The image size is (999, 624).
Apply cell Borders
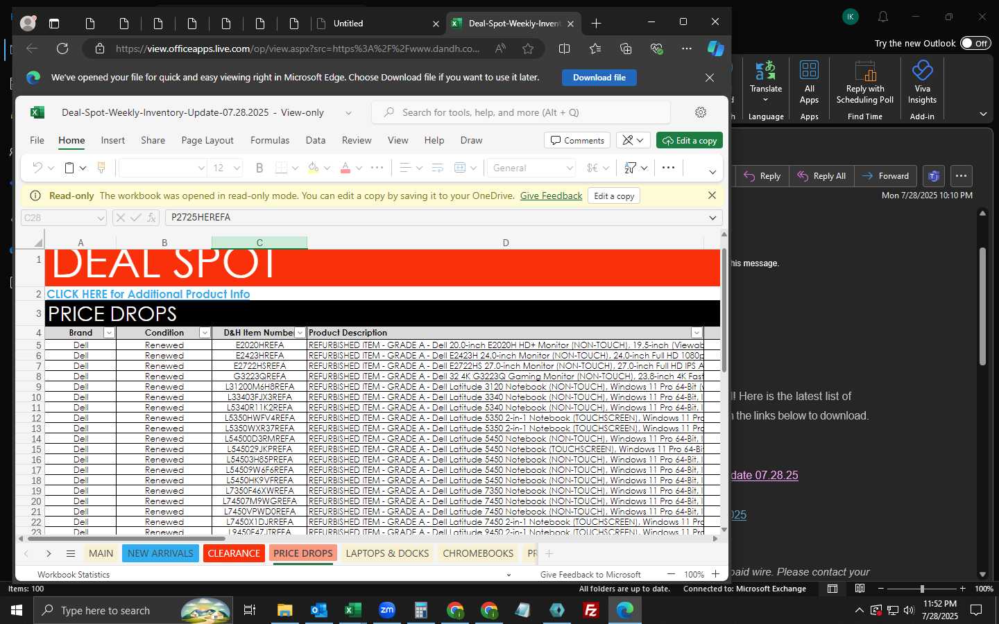281,168
